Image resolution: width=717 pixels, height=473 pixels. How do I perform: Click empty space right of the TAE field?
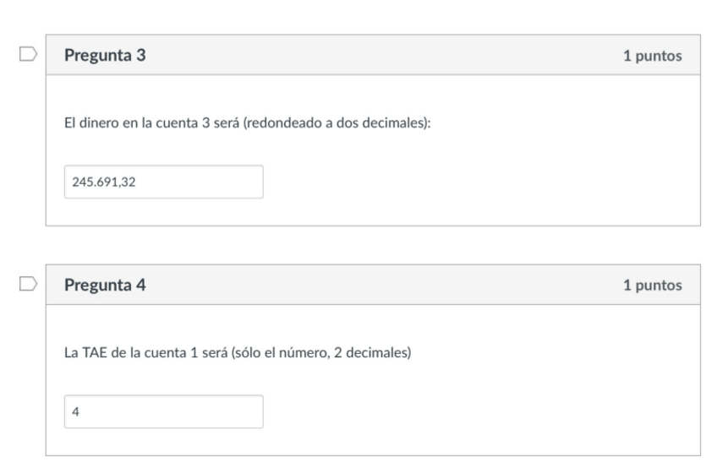pyautogui.click(x=473, y=411)
